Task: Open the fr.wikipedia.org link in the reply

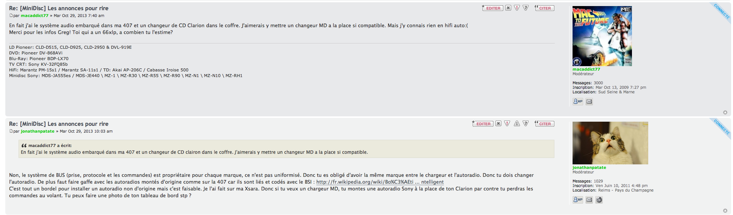Action: point(380,182)
